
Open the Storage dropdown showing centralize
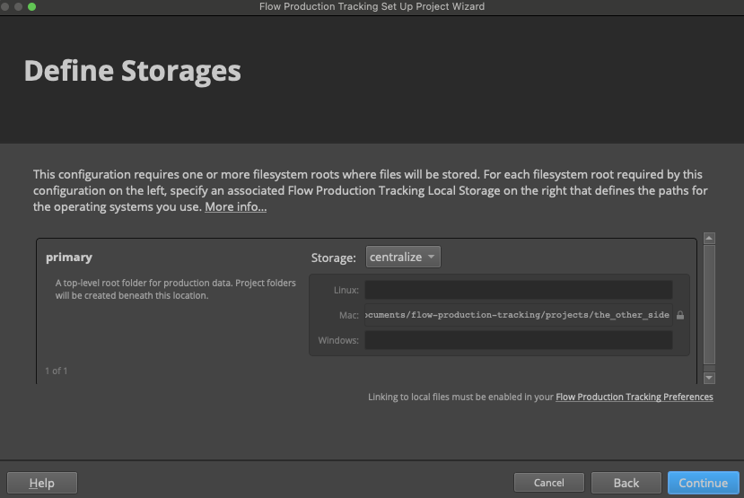pos(403,258)
